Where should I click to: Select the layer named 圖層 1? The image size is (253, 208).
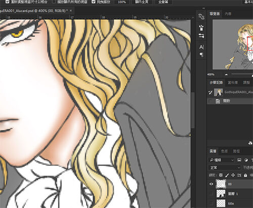(x=233, y=194)
